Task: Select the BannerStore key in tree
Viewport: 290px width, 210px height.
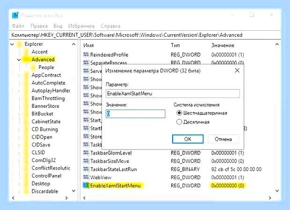Action: pos(45,106)
